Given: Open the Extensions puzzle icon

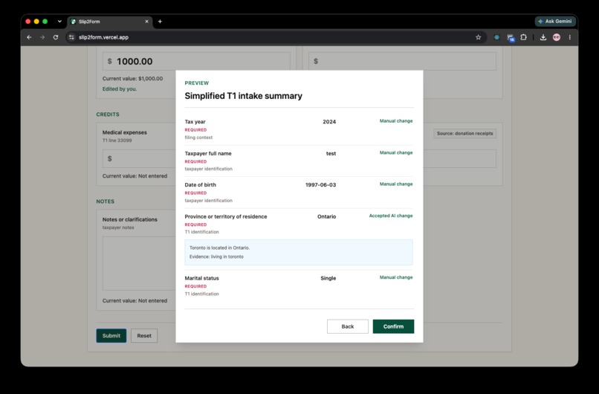Looking at the screenshot, I should (x=524, y=37).
